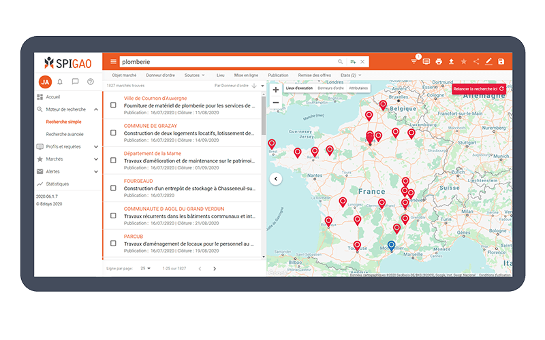Open the Sources filter dropdown

(194, 75)
